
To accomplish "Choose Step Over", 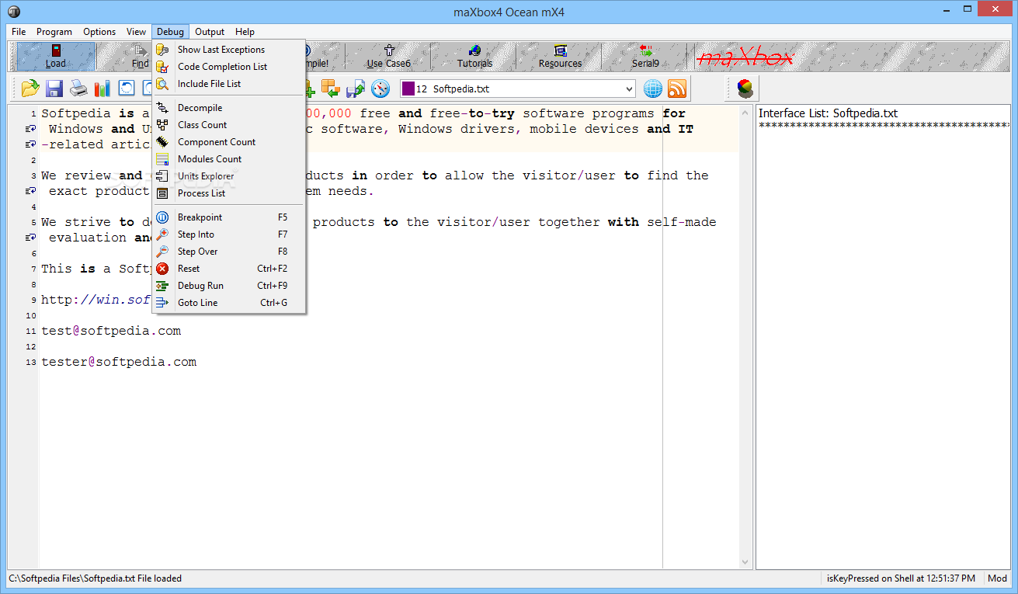I will click(x=229, y=252).
